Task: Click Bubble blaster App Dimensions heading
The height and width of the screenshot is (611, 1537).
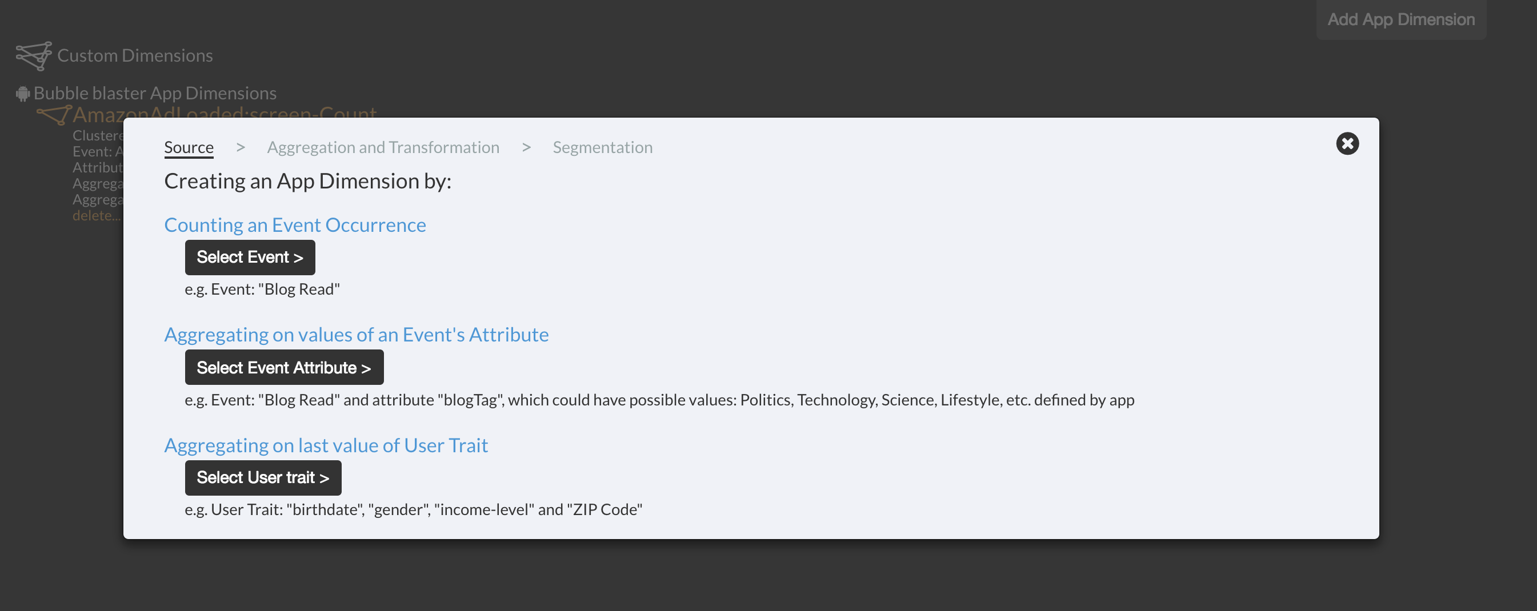Action: pos(155,93)
